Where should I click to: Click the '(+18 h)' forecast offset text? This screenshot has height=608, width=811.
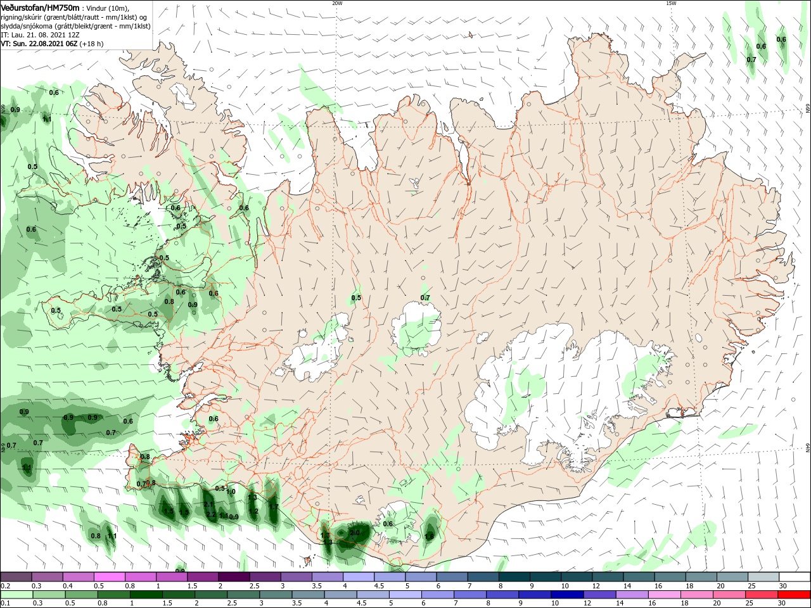[x=92, y=44]
